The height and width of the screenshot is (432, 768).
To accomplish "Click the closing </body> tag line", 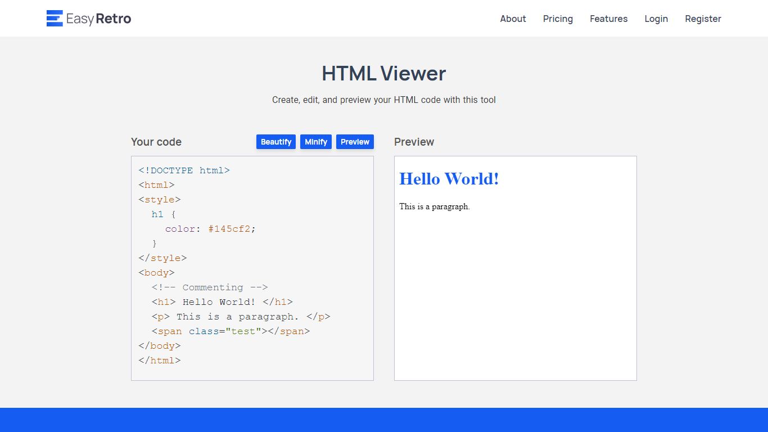I will [x=160, y=346].
